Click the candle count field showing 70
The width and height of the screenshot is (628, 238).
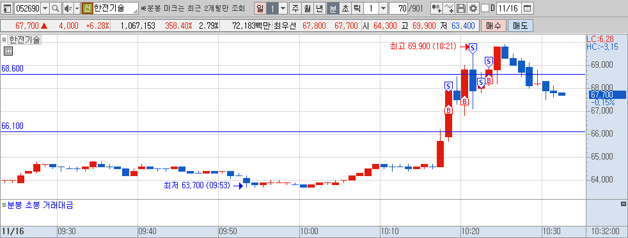398,8
